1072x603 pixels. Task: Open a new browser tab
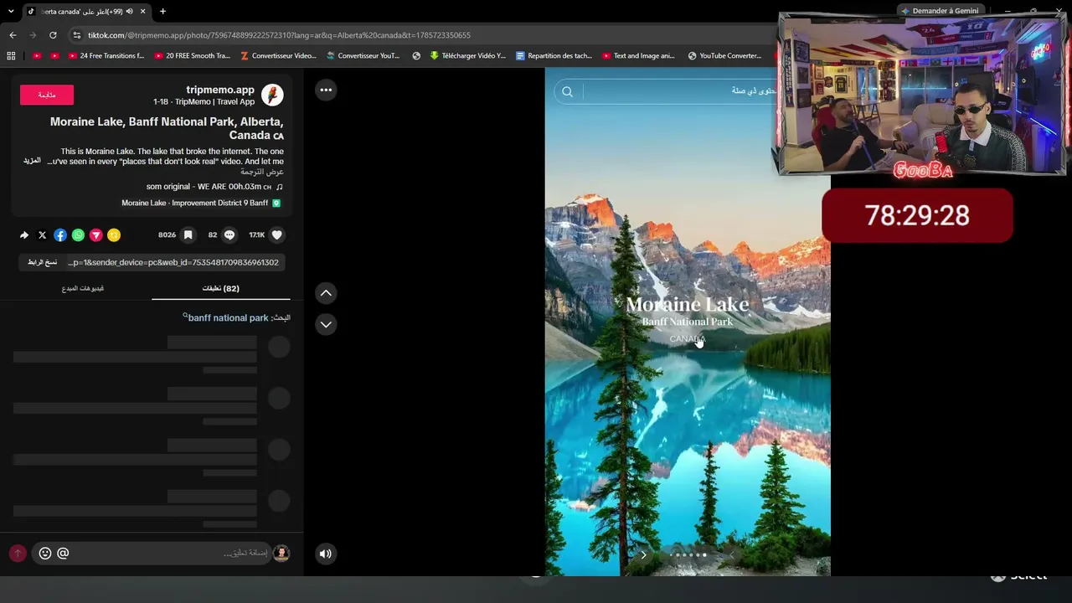click(162, 11)
